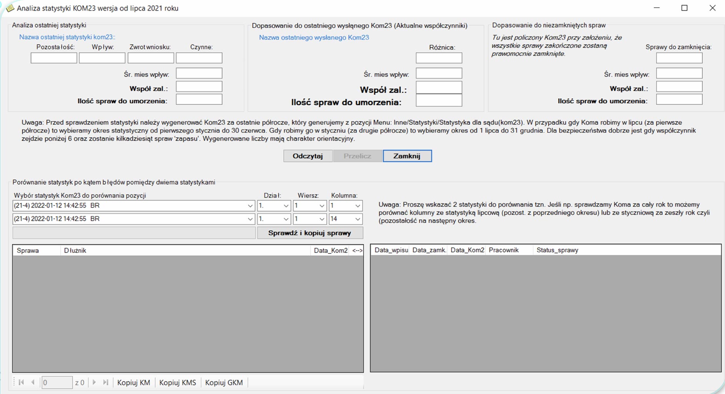Click Współ zal. field in Dopasowanie do niezamkniętych spraw

679,86
